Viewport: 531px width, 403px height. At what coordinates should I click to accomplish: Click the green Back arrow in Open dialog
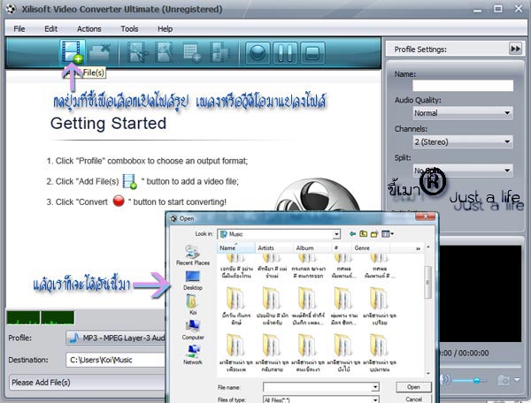352,233
